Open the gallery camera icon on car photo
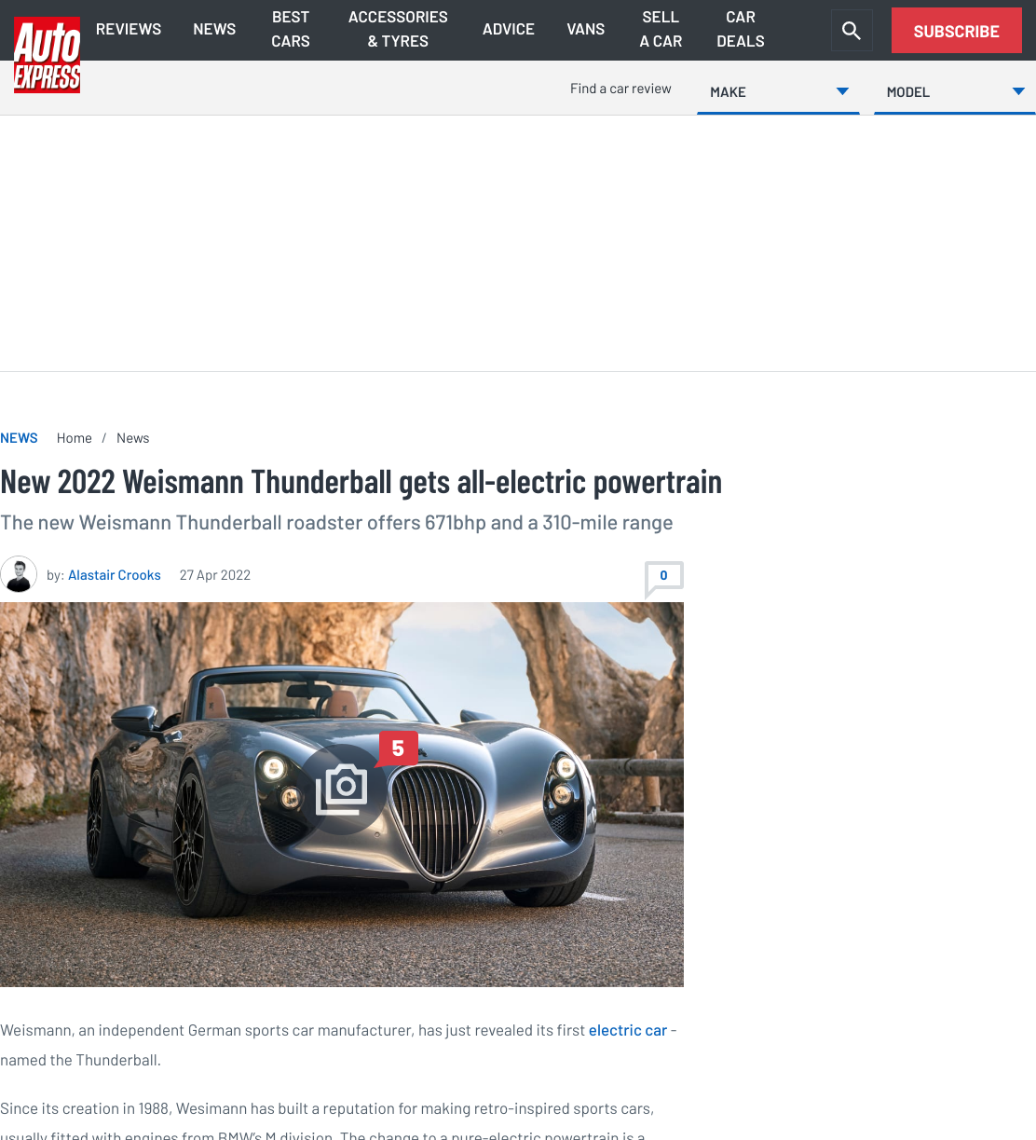 (342, 790)
